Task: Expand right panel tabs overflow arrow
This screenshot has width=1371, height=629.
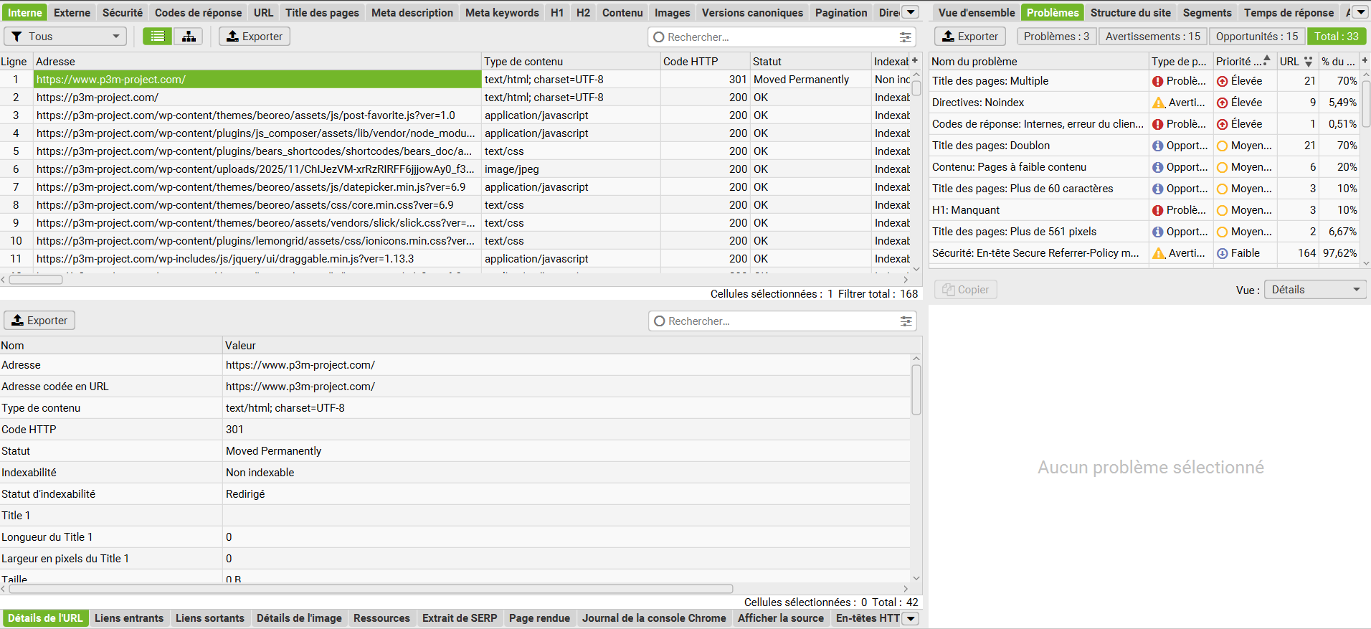Action: pos(1360,12)
